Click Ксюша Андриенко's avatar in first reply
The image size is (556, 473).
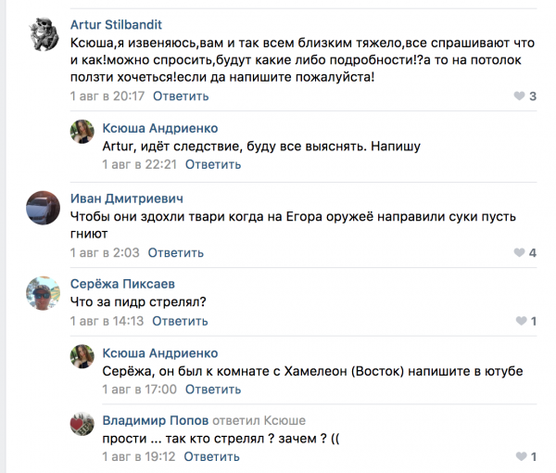(82, 131)
